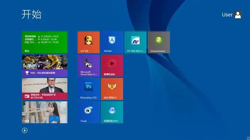Open Microsoft Visual Basic 6 tile
This screenshot has height=140, width=250.
[89, 66]
